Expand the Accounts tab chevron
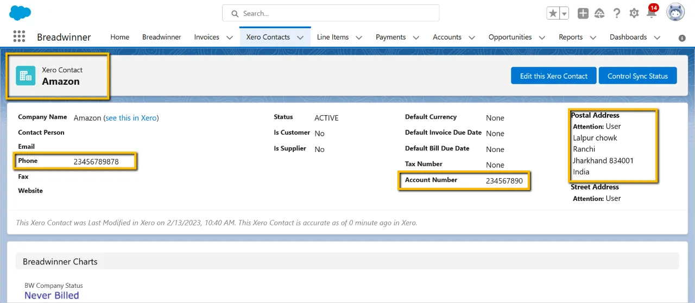This screenshot has width=695, height=303. pos(472,37)
